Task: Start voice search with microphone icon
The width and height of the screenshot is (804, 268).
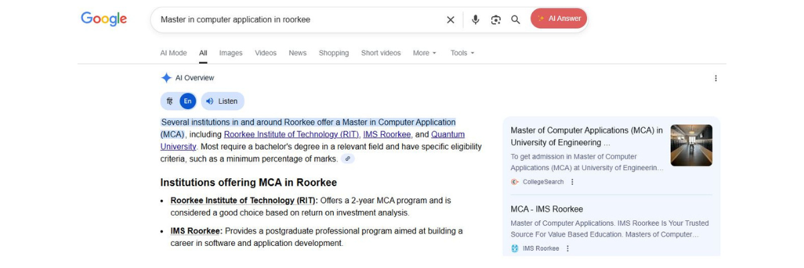Action: pos(475,19)
